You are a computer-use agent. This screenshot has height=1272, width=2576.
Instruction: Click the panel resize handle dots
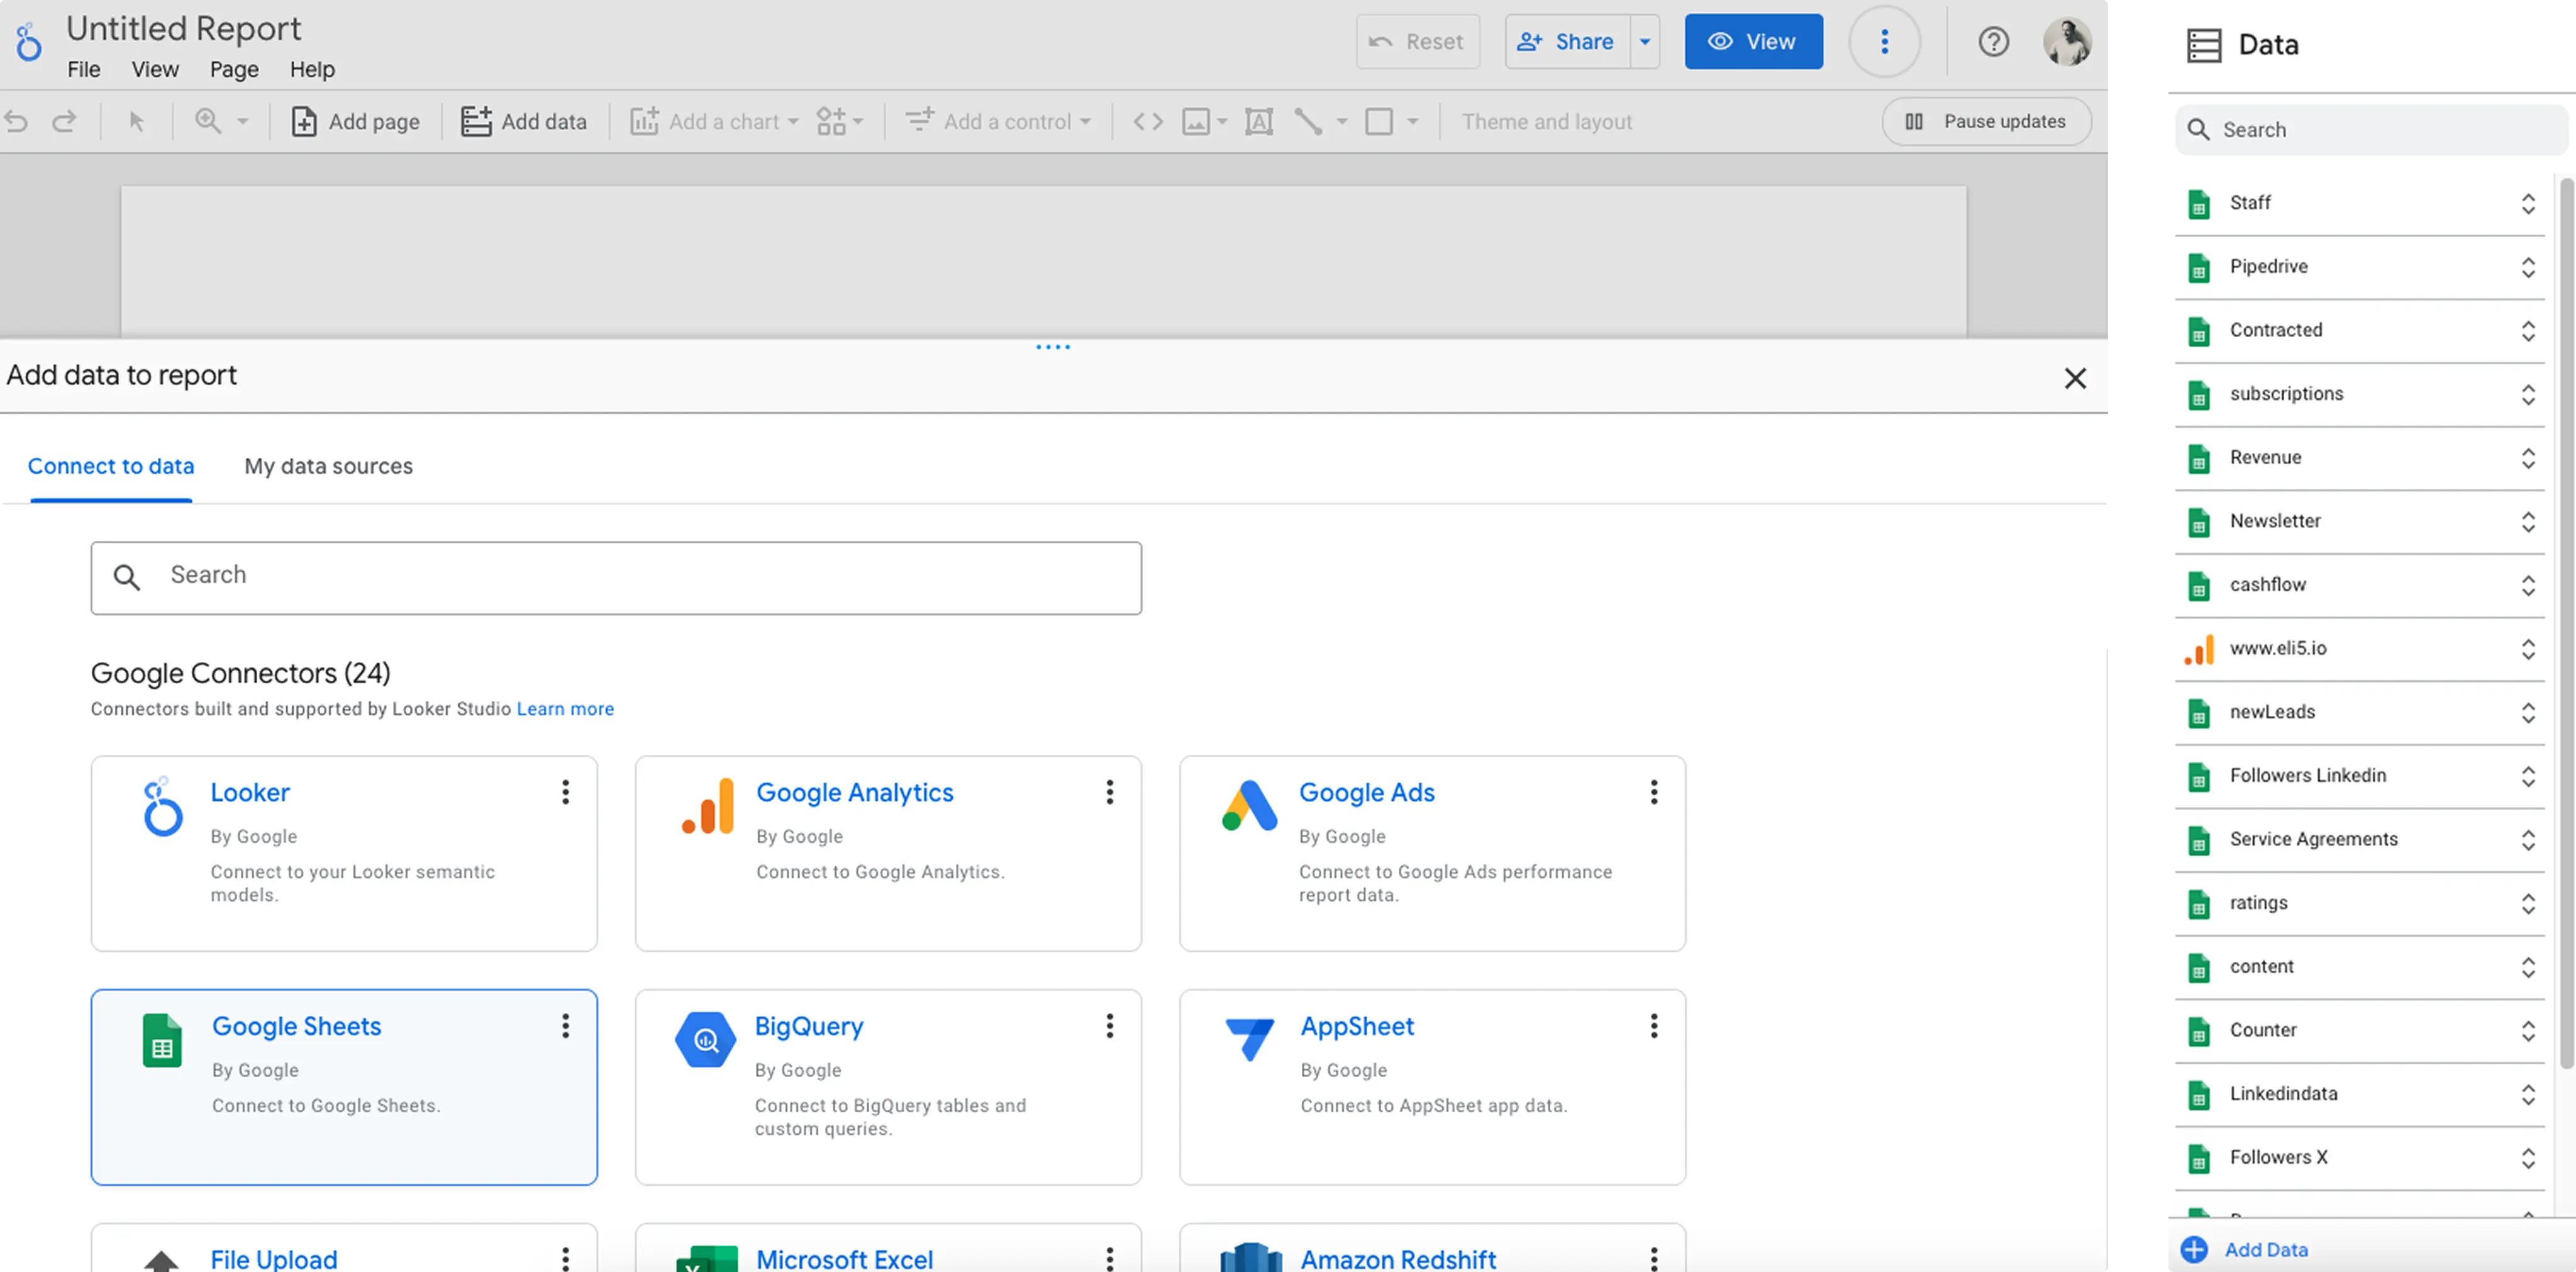1053,347
